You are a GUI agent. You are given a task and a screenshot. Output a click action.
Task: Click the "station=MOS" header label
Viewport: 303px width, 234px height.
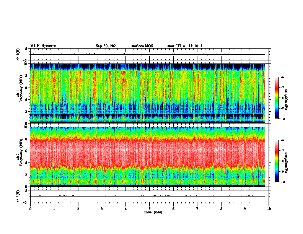(142, 46)
